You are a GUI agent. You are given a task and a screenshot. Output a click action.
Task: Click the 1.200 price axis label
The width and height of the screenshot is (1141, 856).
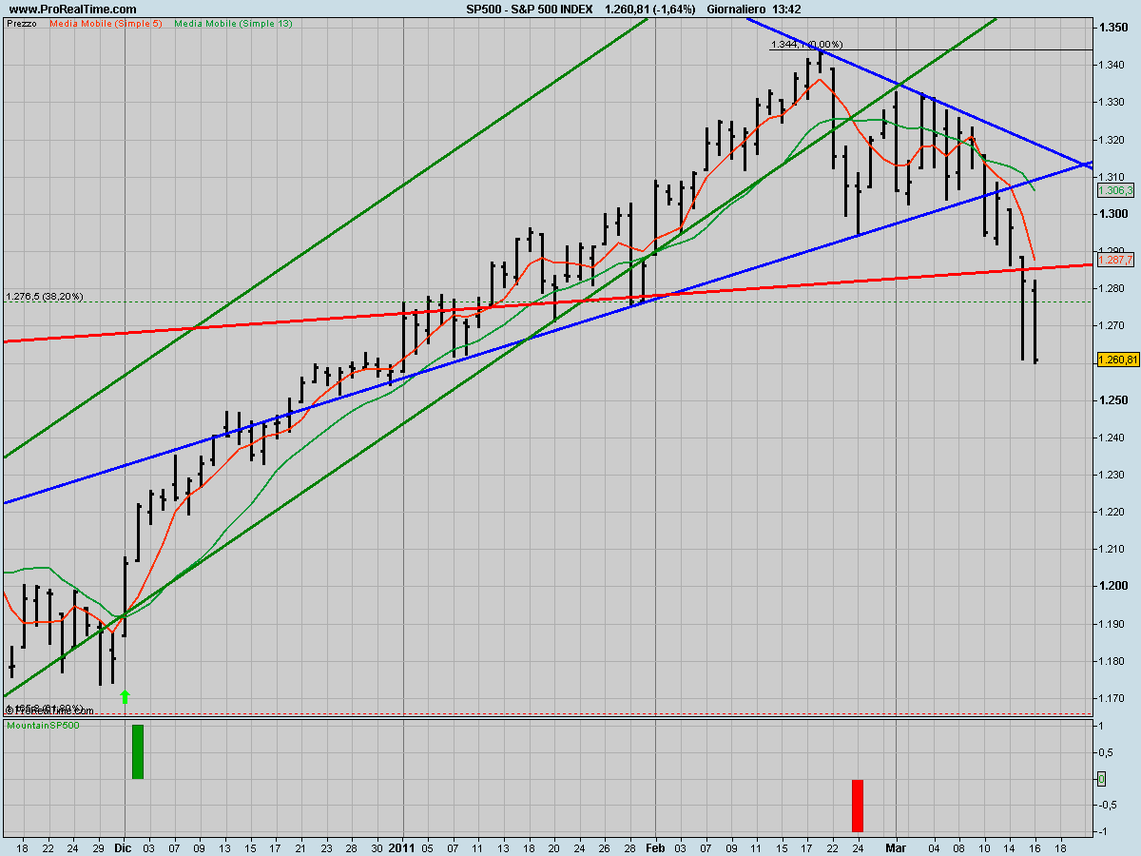coord(1113,586)
